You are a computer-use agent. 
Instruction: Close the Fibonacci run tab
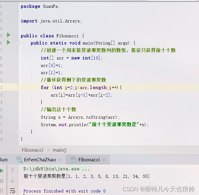(104, 160)
